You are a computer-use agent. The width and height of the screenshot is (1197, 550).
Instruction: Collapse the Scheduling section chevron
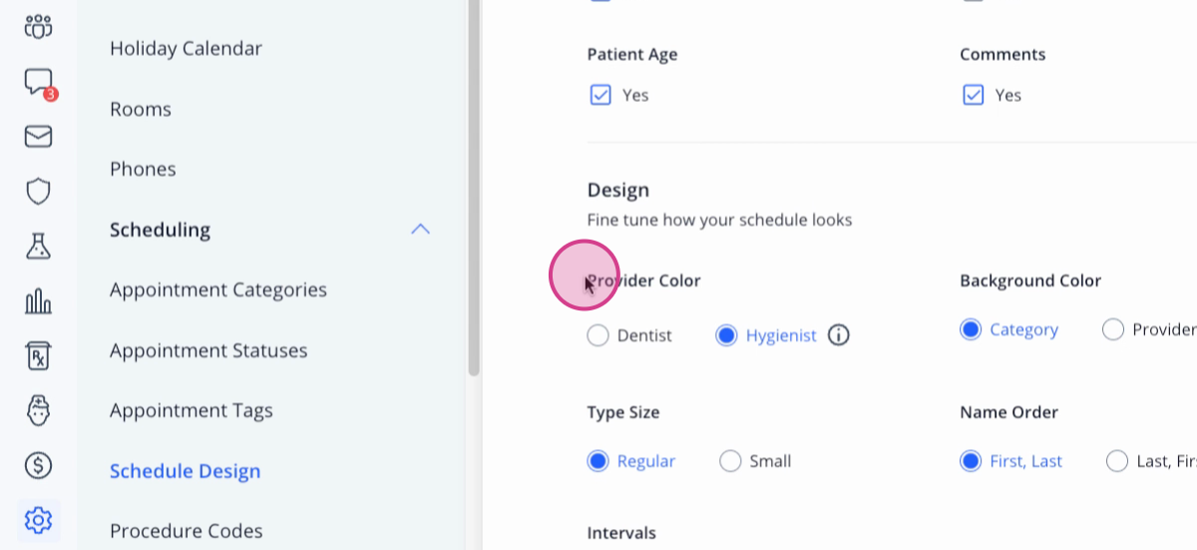[421, 230]
